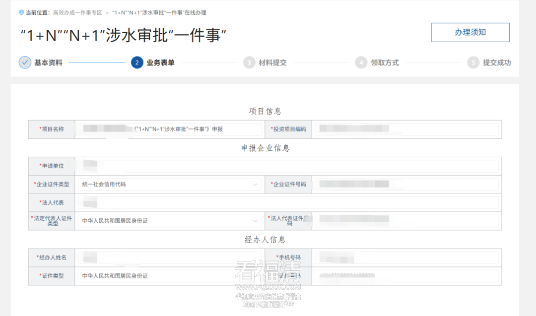Switch to the 材料提交 step label
536x316 pixels.
tap(272, 63)
